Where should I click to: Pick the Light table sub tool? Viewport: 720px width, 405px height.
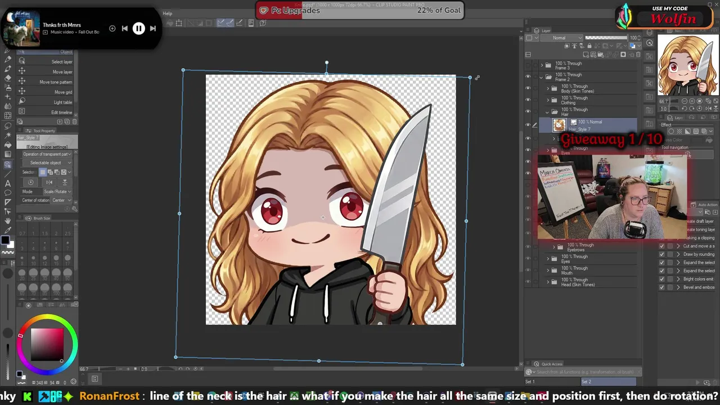[46, 102]
